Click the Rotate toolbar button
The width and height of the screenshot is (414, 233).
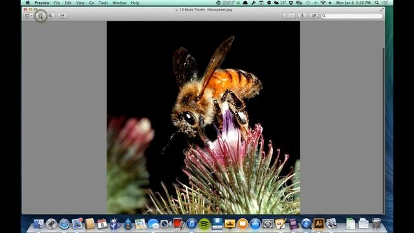click(302, 16)
